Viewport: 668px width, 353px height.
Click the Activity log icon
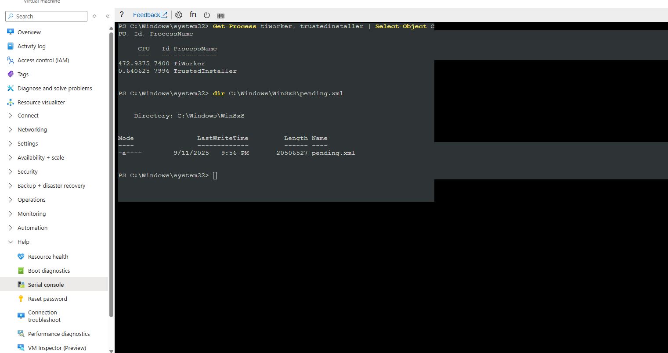tap(11, 46)
